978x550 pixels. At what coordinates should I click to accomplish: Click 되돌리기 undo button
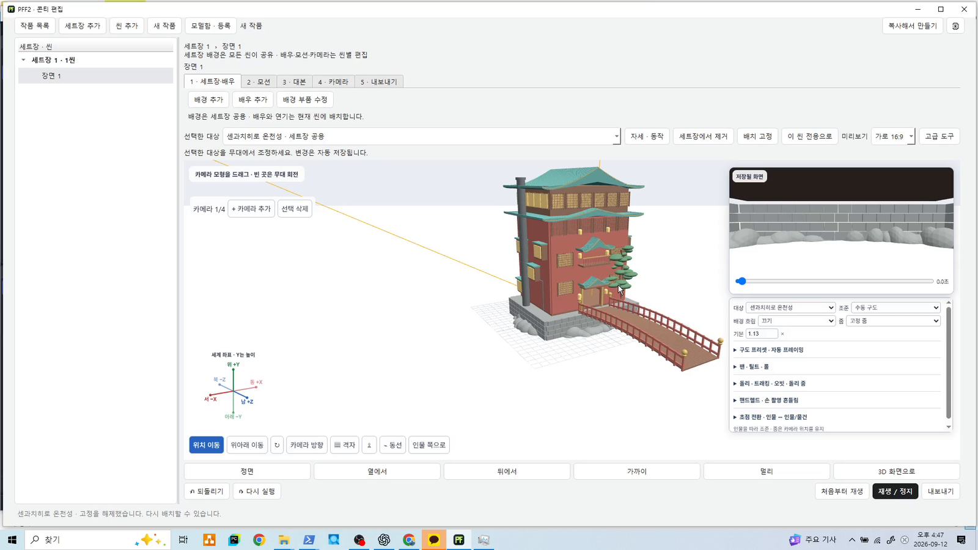(x=207, y=491)
